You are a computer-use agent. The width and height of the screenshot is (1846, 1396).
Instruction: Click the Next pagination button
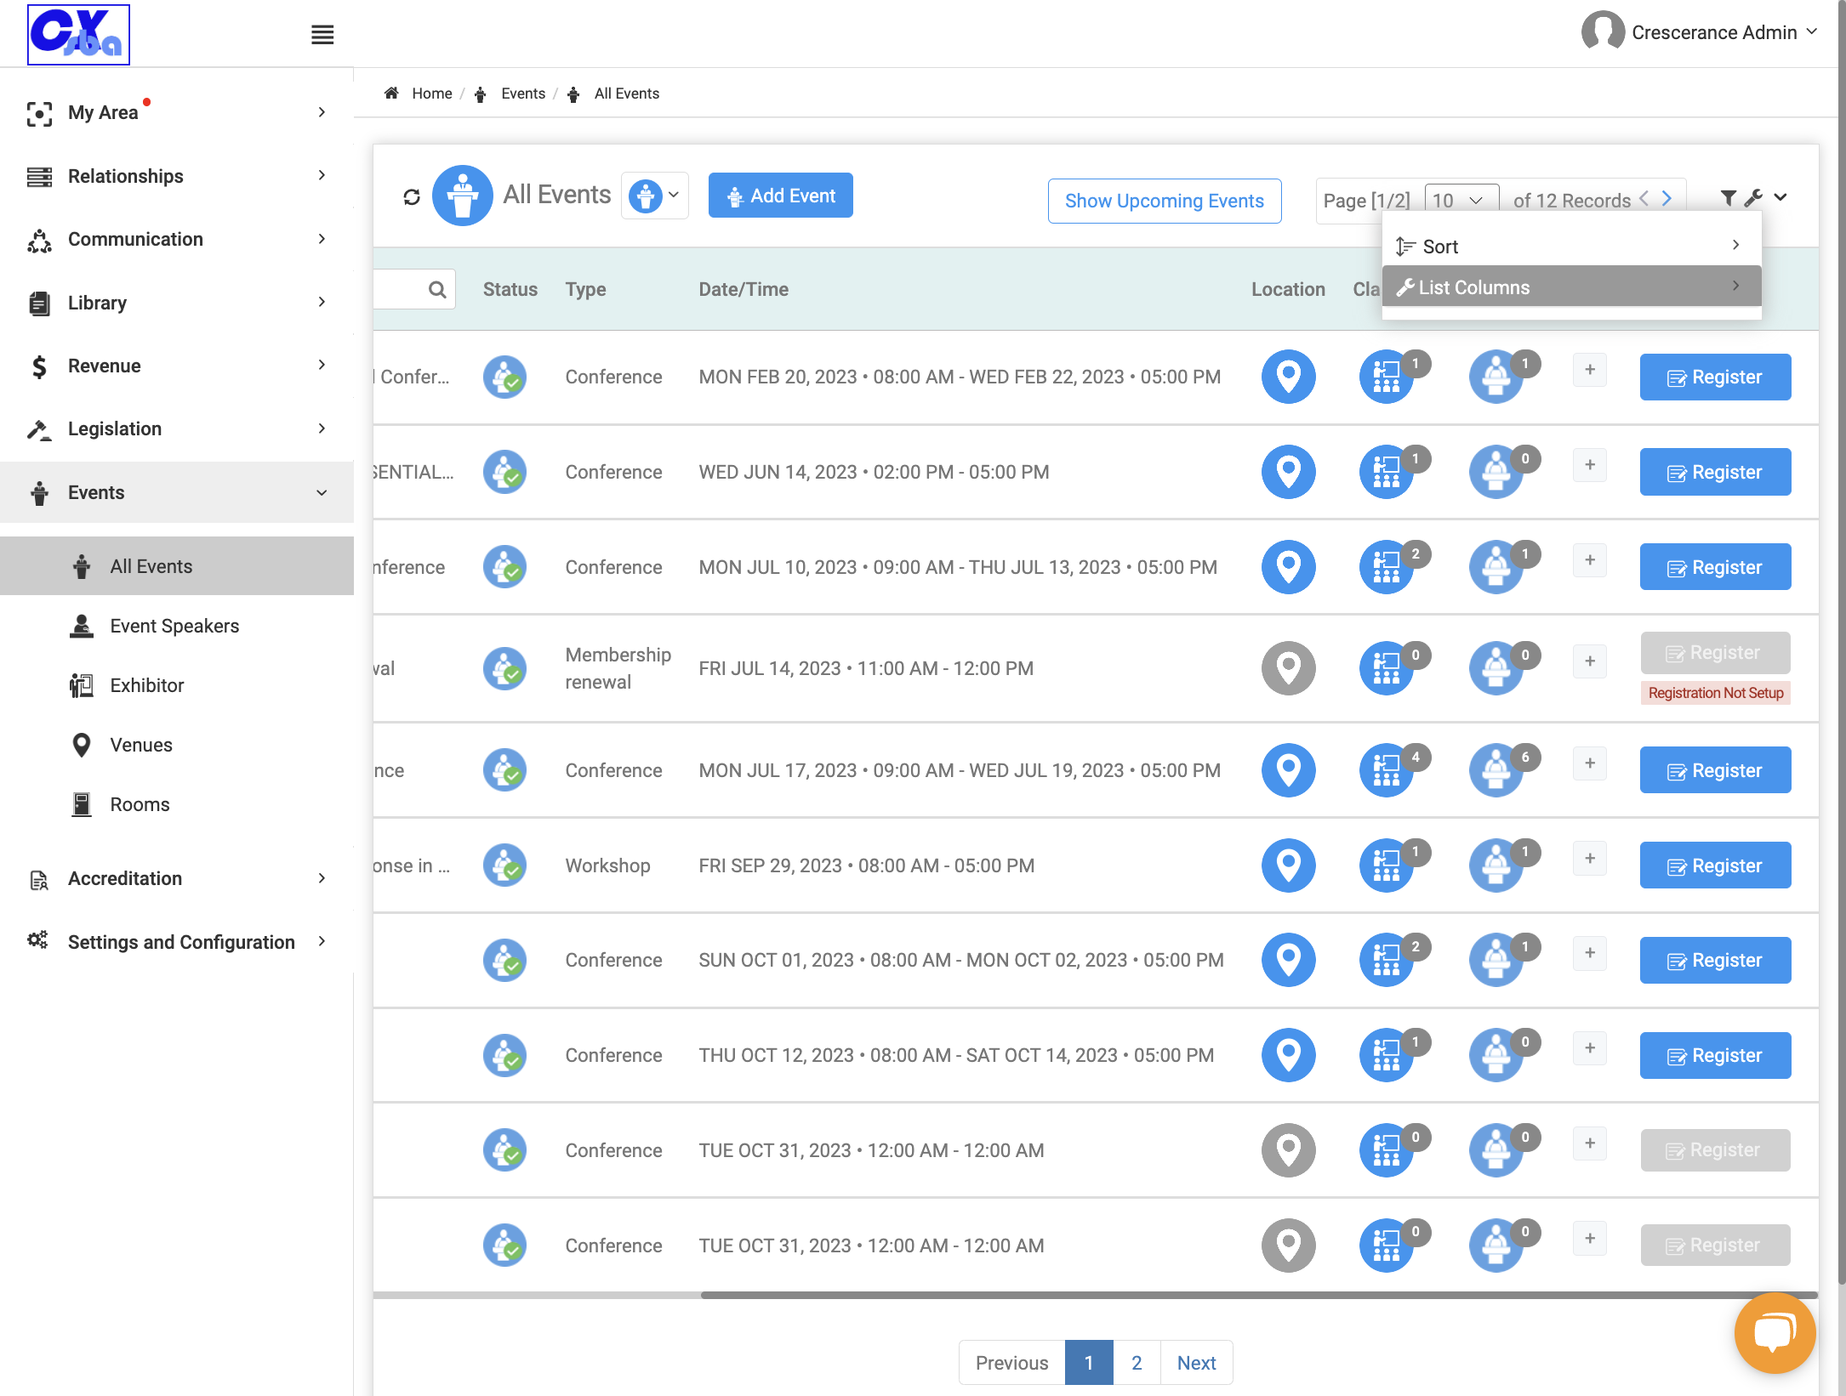[1196, 1363]
